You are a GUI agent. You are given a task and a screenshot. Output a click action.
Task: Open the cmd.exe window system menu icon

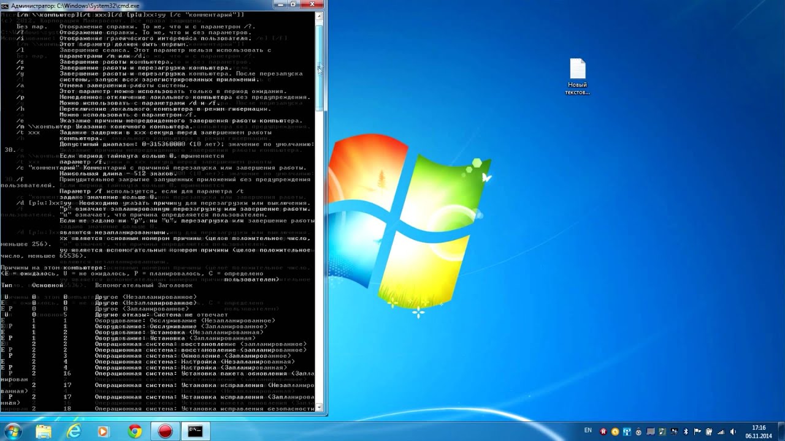[5, 6]
